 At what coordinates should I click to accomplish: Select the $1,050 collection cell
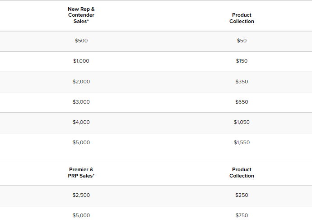coord(242,122)
